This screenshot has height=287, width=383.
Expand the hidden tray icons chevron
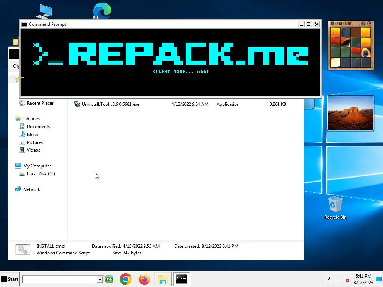point(329,279)
